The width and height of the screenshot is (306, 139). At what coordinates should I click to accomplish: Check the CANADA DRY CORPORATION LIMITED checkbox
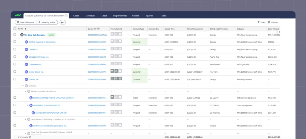15,112
